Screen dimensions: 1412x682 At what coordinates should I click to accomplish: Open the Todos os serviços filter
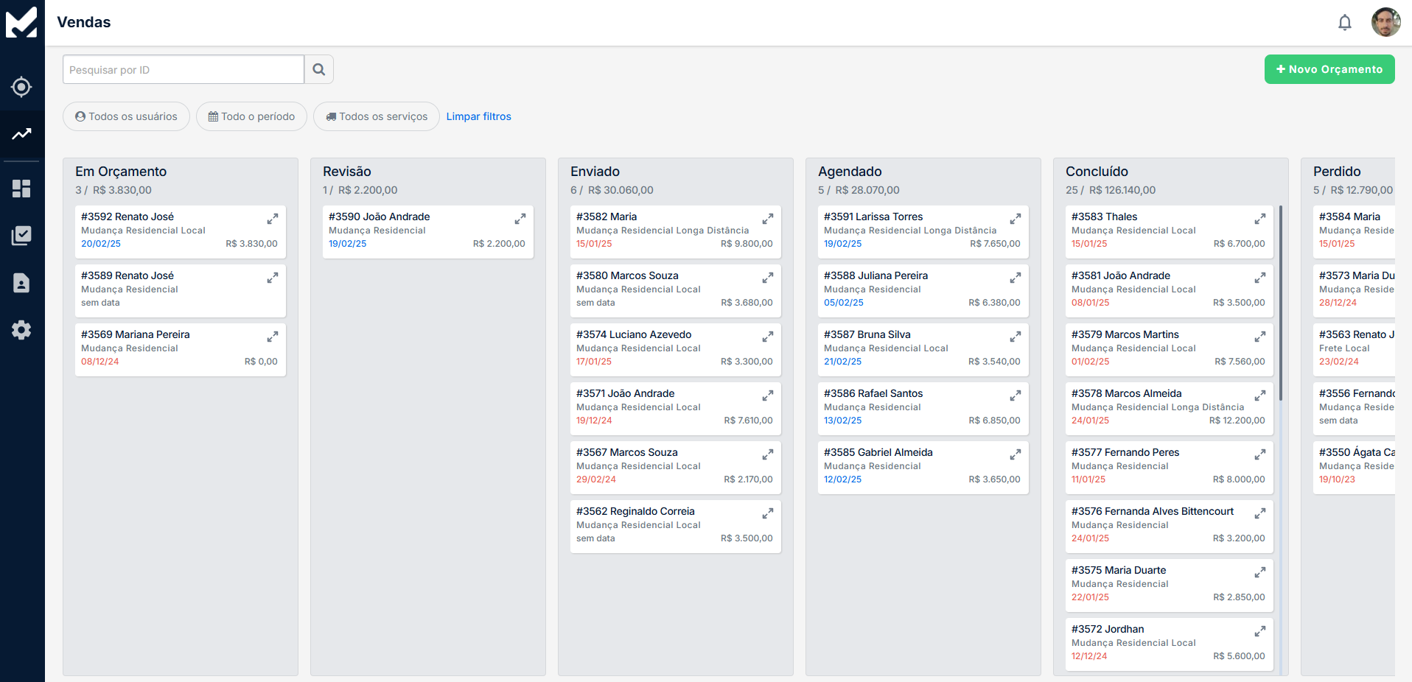coord(376,116)
